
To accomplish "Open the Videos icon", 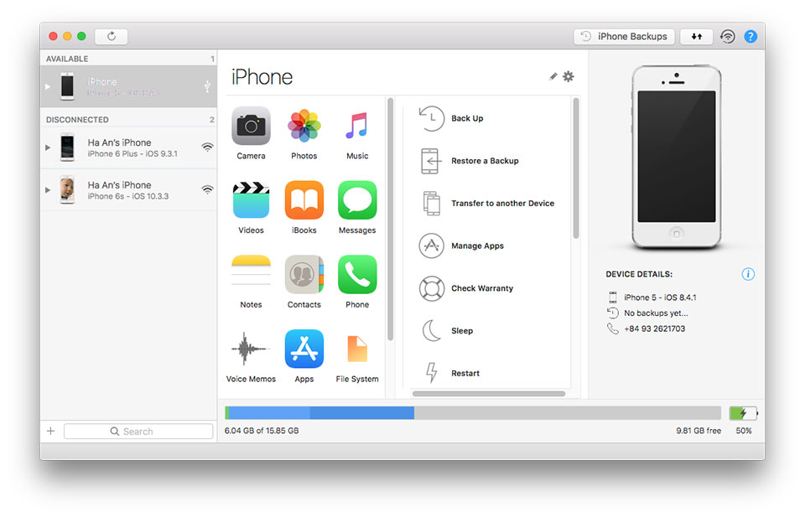I will [251, 200].
